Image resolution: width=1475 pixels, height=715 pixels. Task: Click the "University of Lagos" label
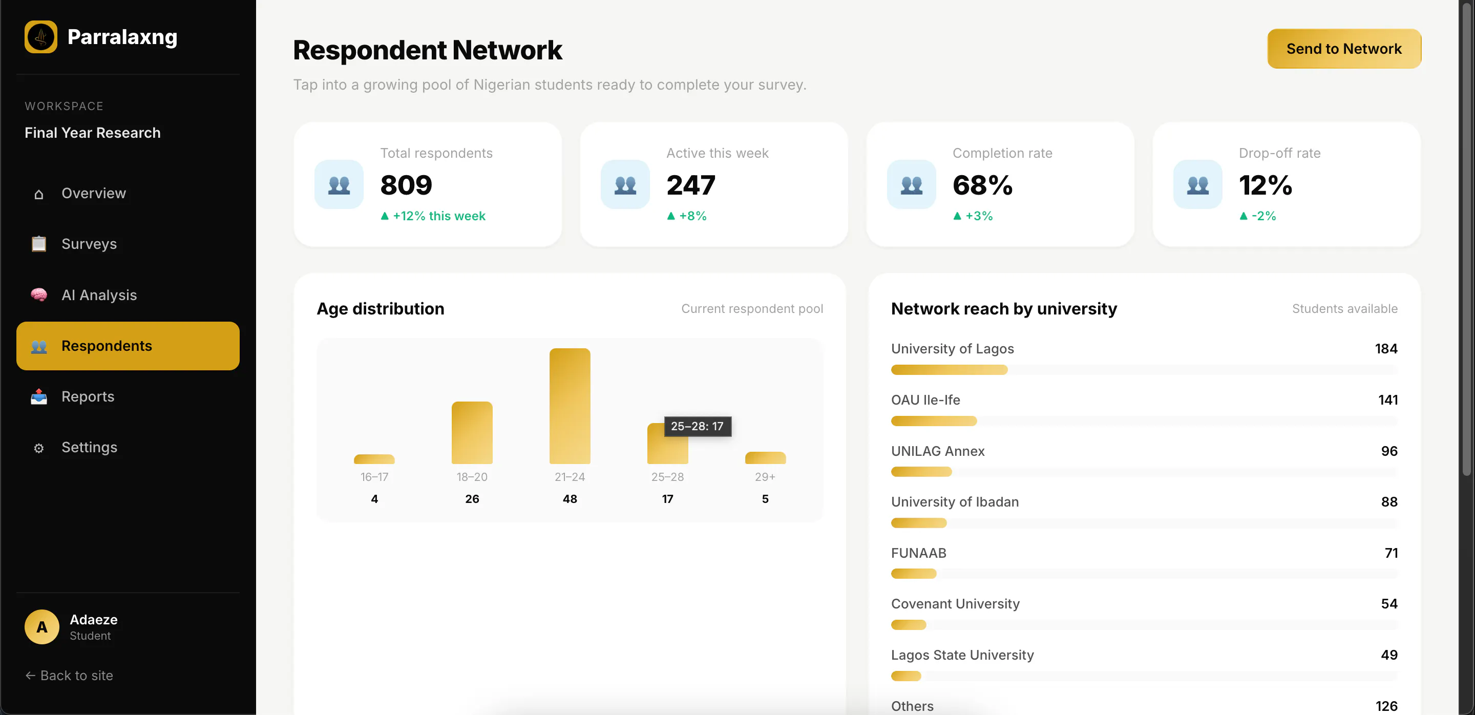[x=952, y=349]
